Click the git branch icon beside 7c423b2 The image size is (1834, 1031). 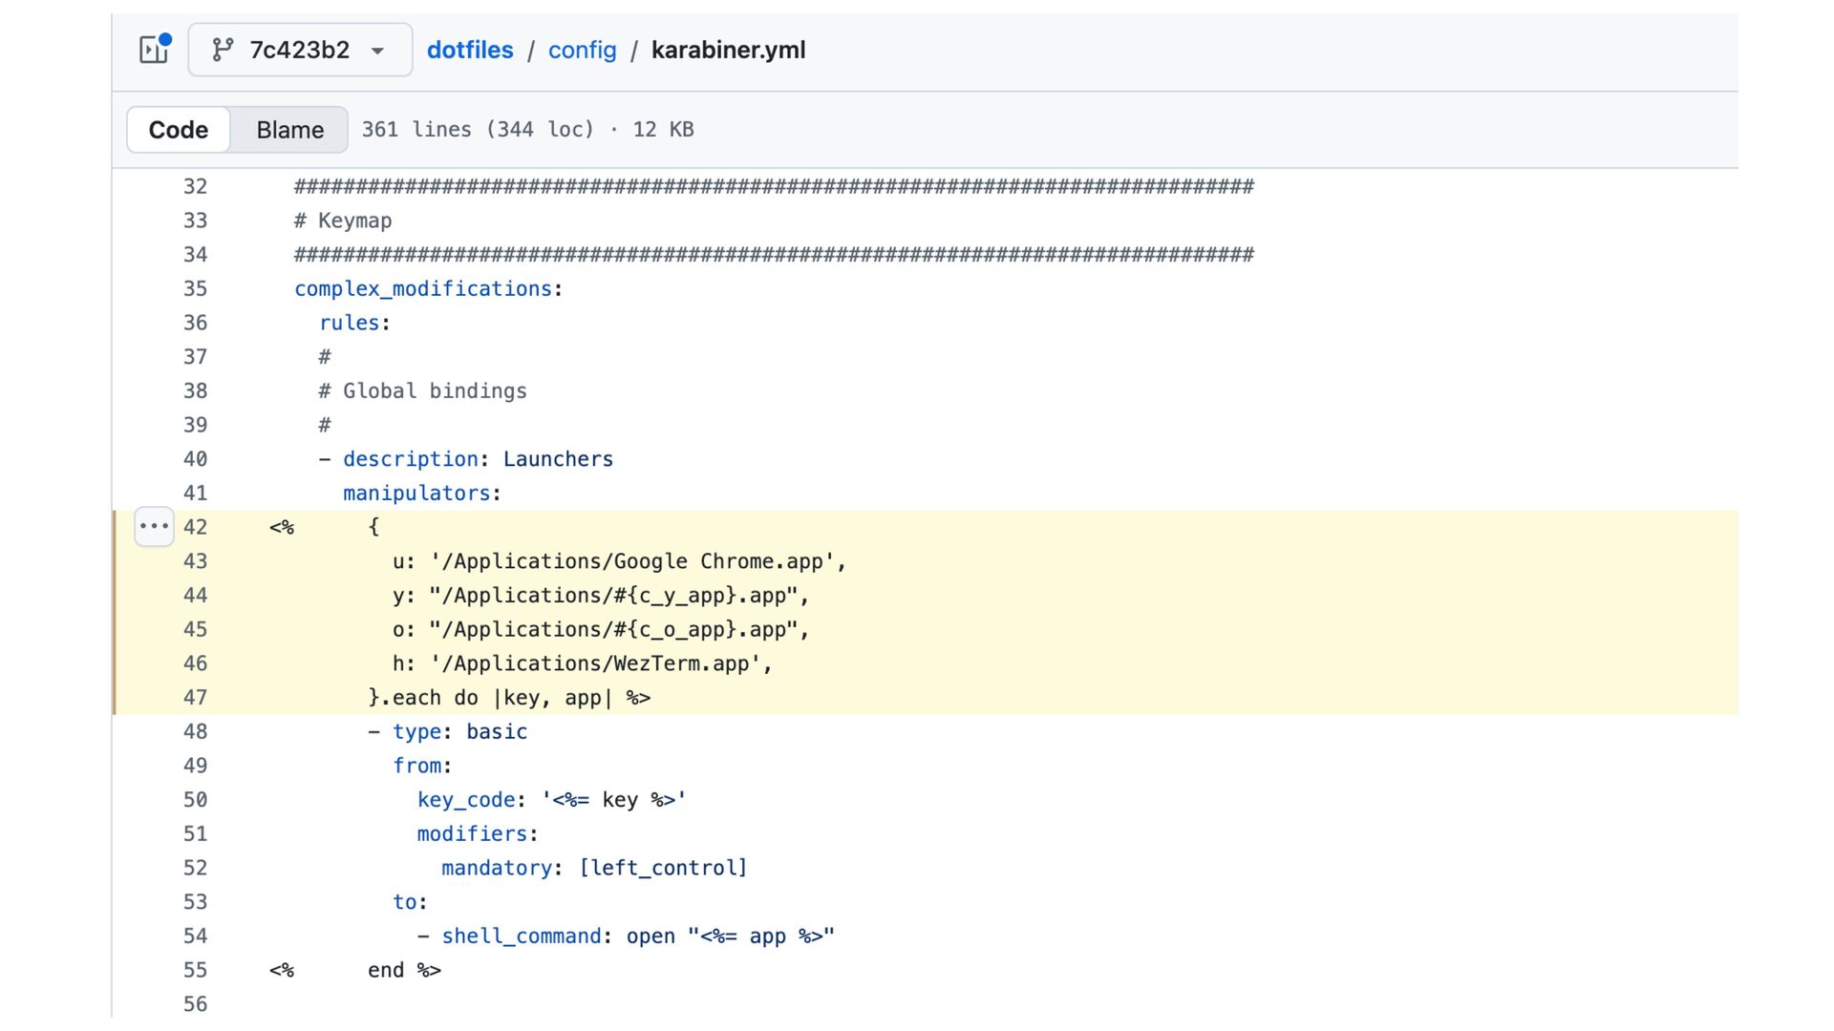click(x=223, y=50)
